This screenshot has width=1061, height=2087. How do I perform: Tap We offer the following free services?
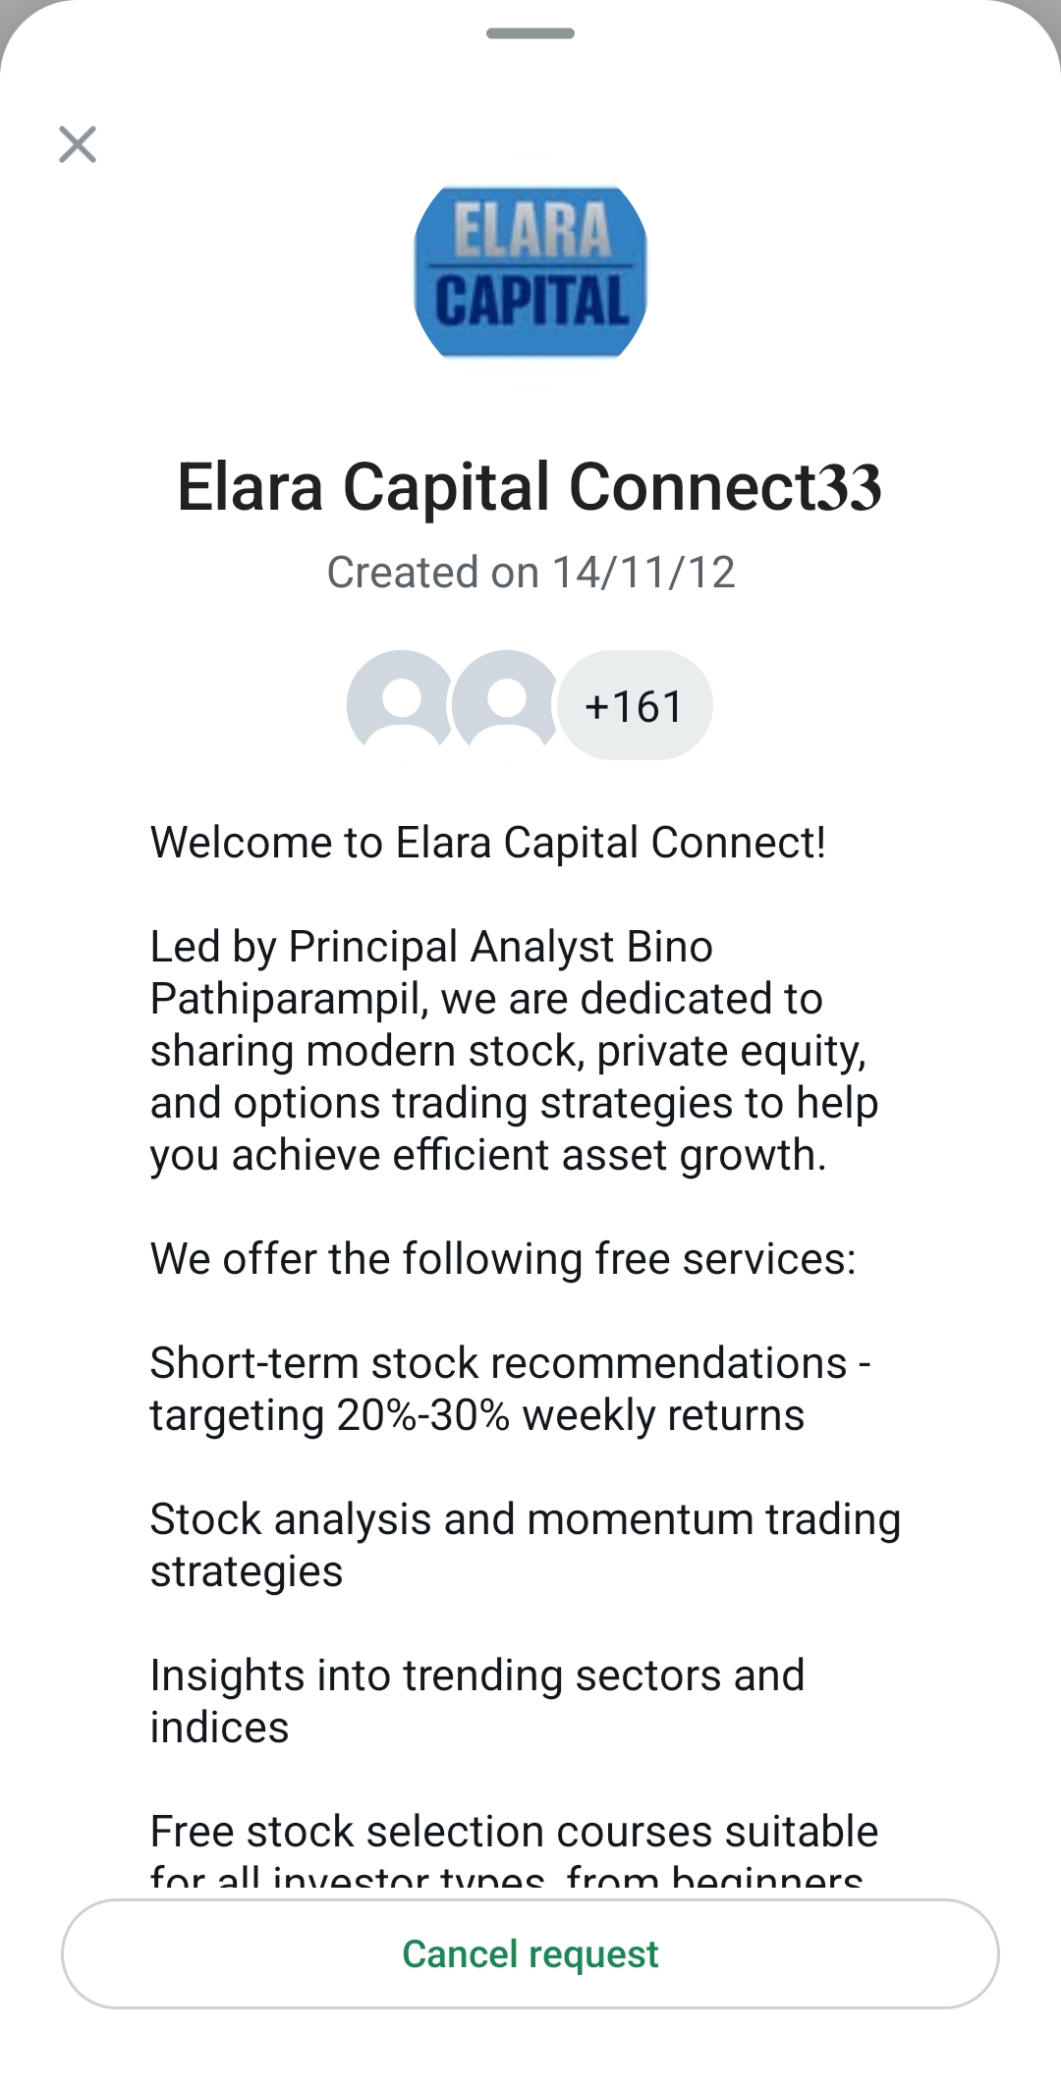coord(503,1259)
